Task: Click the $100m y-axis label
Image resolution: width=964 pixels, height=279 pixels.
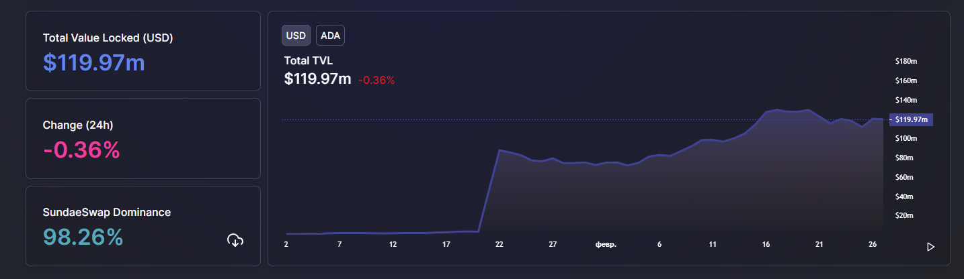Action: coord(906,138)
